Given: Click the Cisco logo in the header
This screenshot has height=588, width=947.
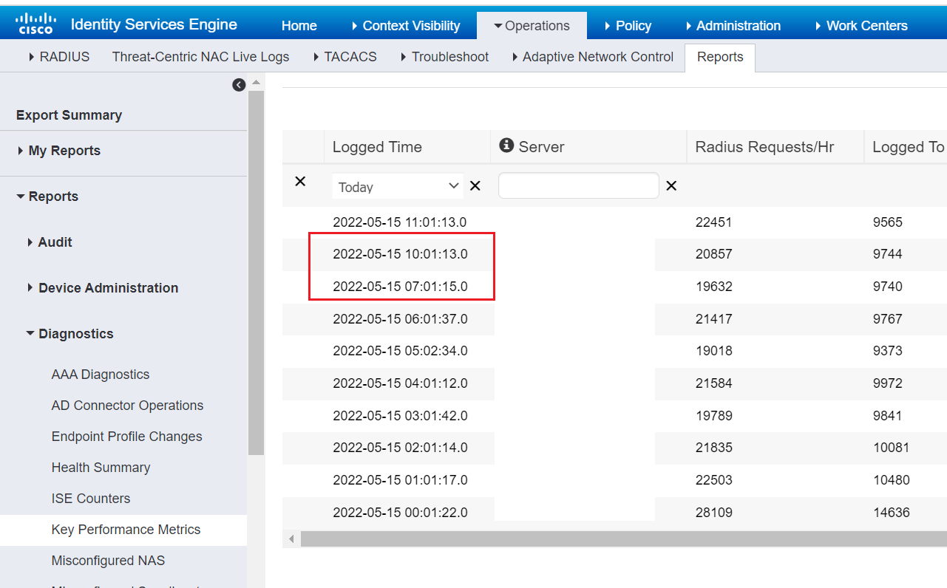Looking at the screenshot, I should point(35,23).
